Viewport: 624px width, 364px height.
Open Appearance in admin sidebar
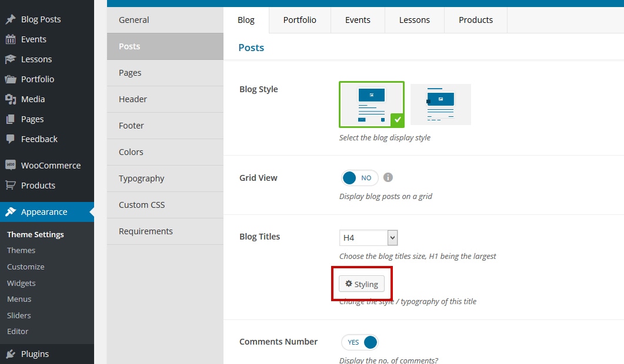[47, 212]
